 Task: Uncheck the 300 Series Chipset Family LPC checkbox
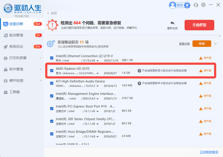[52, 121]
